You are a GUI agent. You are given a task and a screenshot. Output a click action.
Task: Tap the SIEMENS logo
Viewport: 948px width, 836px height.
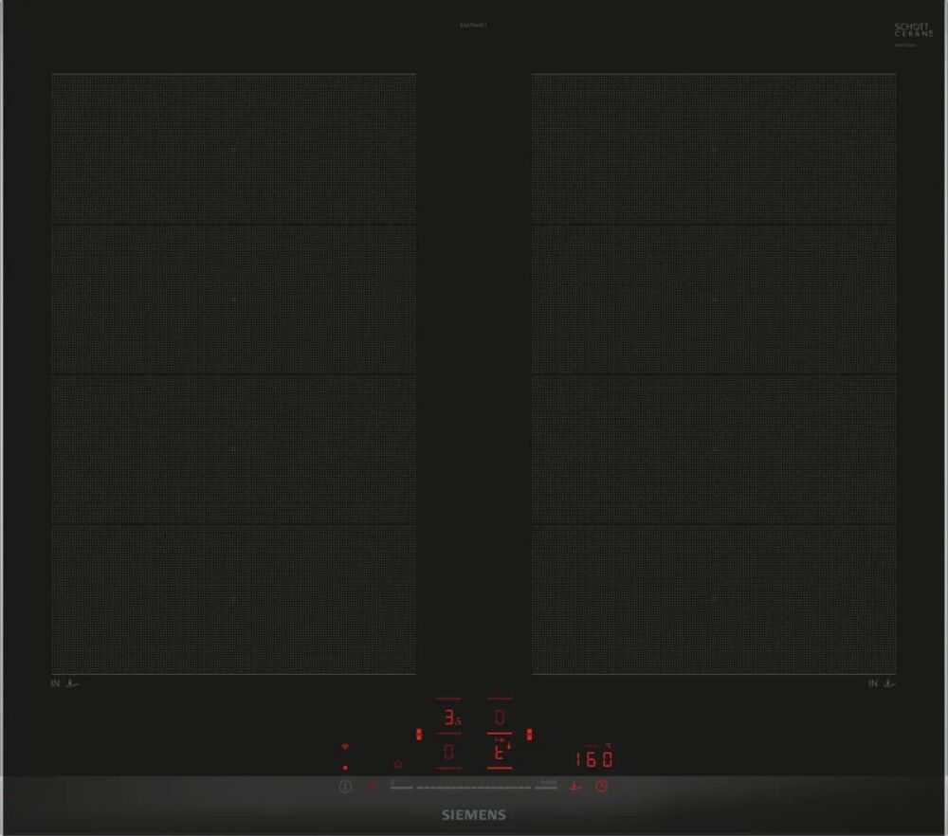474,814
